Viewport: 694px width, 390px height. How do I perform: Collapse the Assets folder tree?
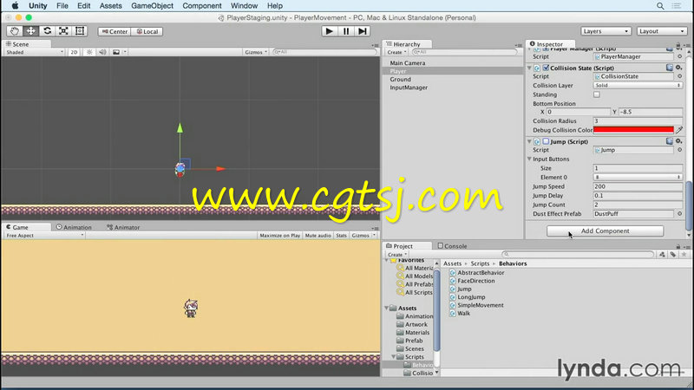(386, 308)
